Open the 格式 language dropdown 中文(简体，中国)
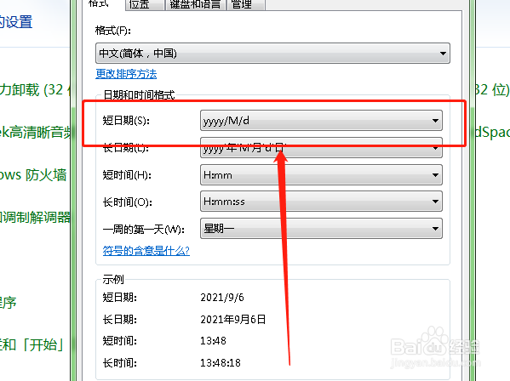This screenshot has width=510, height=381. click(x=272, y=53)
